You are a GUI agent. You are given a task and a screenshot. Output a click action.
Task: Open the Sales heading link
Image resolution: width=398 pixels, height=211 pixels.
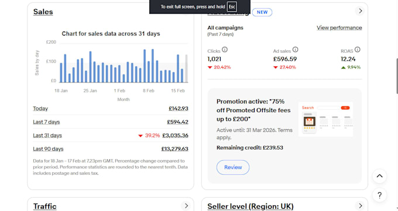tap(43, 12)
